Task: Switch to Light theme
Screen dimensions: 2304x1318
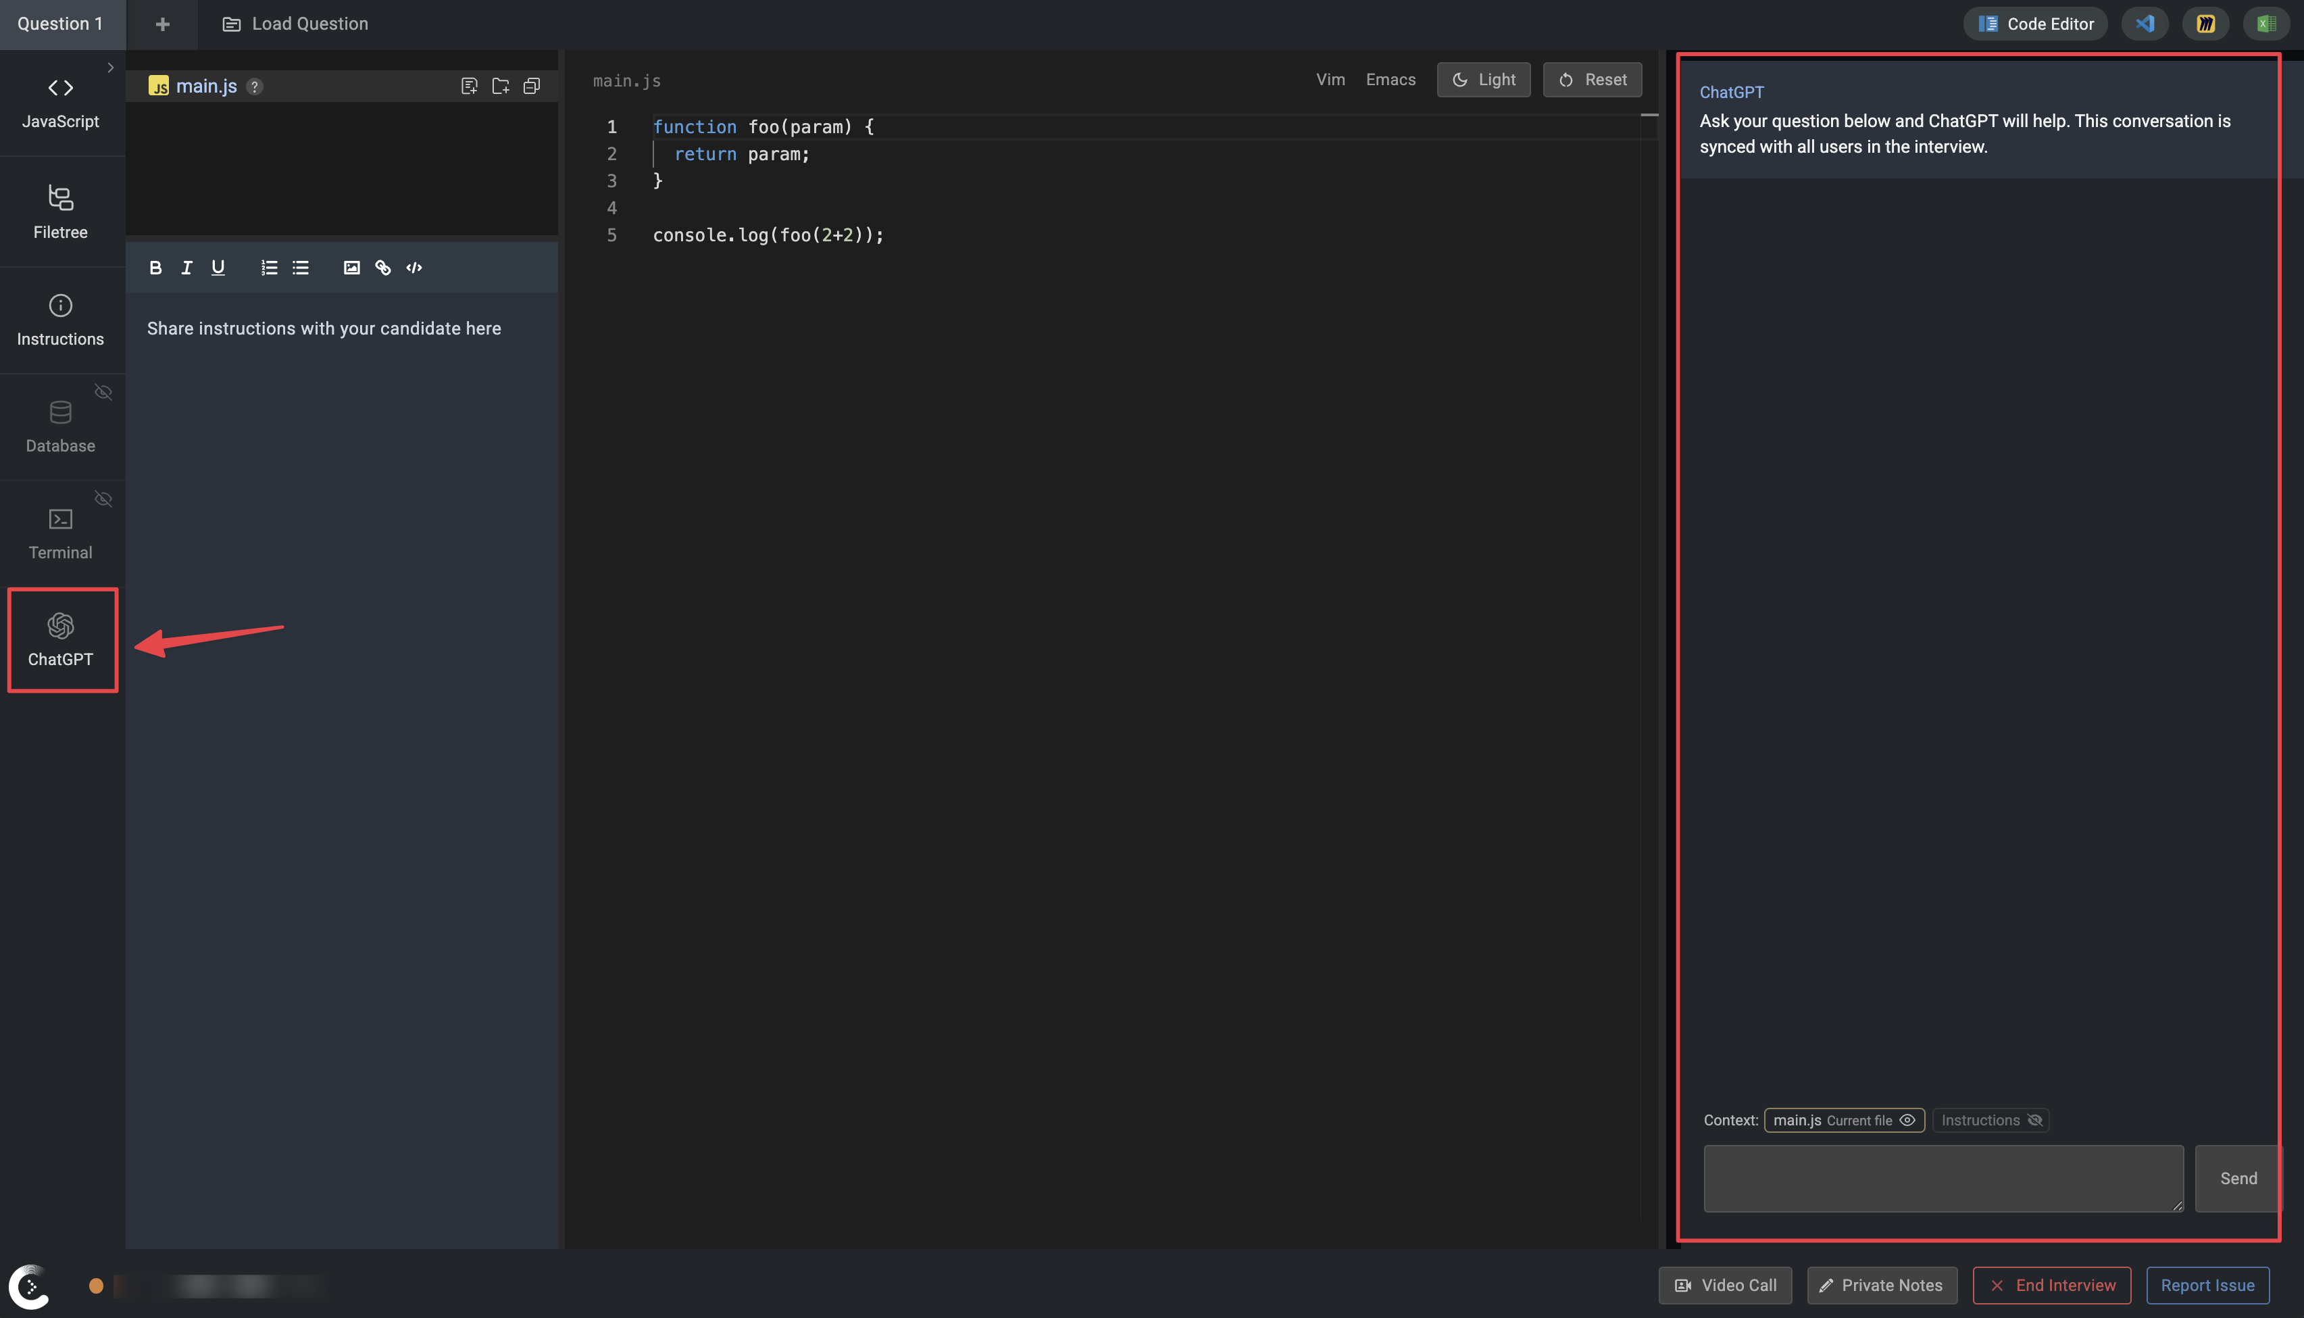Action: click(1484, 80)
